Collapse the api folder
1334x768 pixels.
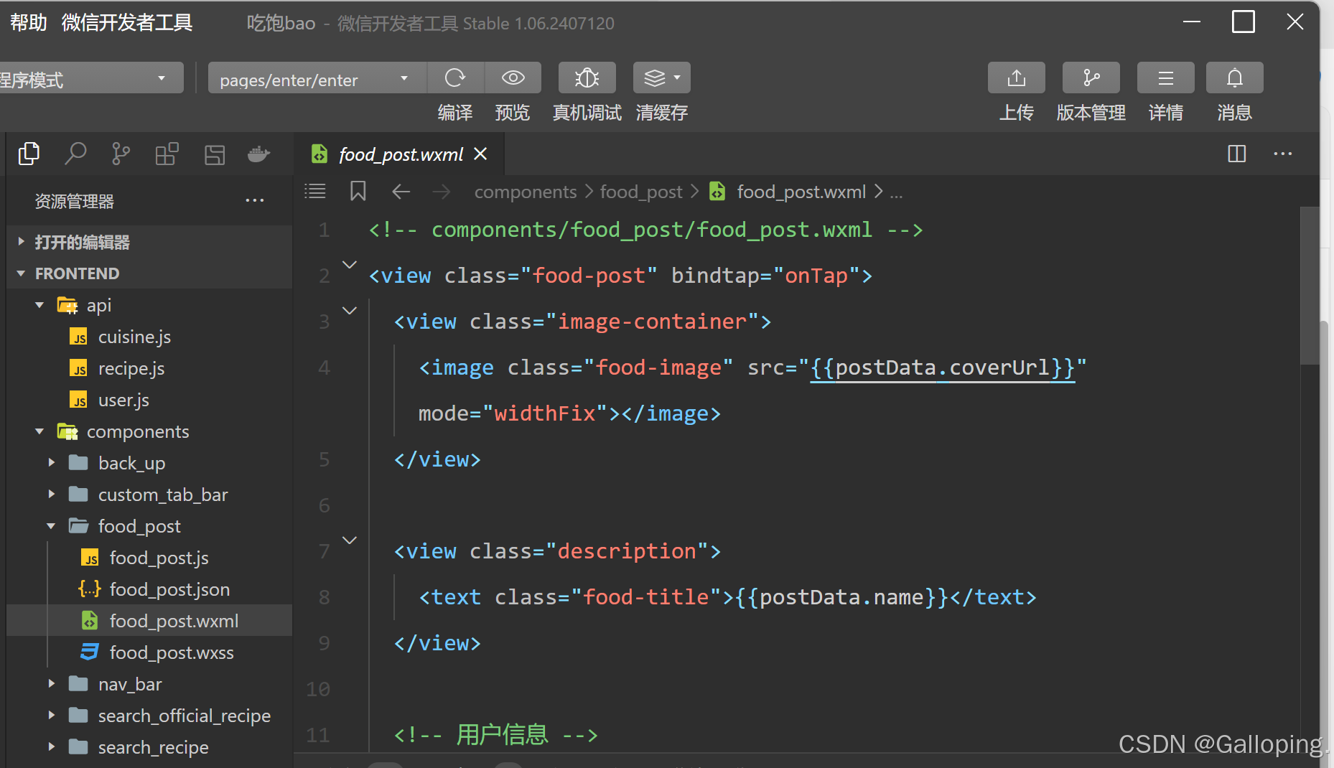tap(39, 305)
